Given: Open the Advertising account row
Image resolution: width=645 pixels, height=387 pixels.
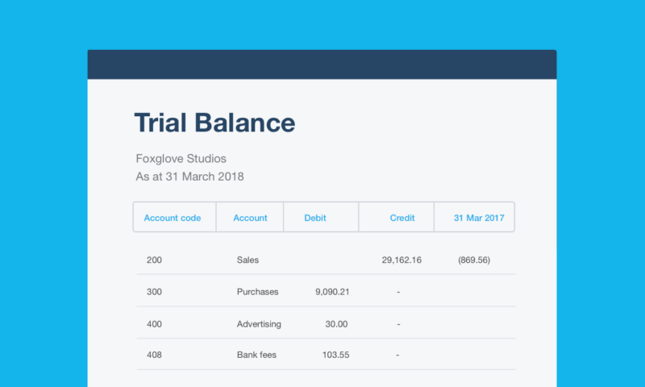Looking at the screenshot, I should pyautogui.click(x=259, y=324).
